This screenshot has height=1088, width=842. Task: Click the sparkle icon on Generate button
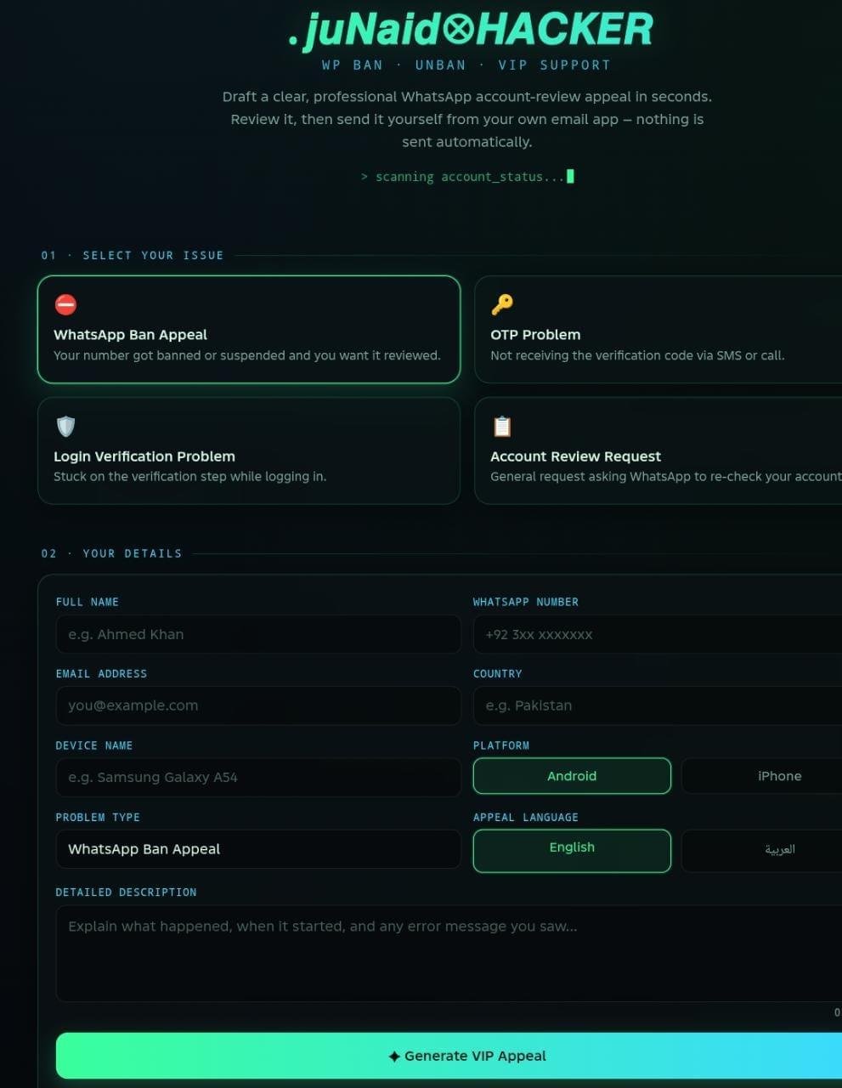pos(394,1057)
